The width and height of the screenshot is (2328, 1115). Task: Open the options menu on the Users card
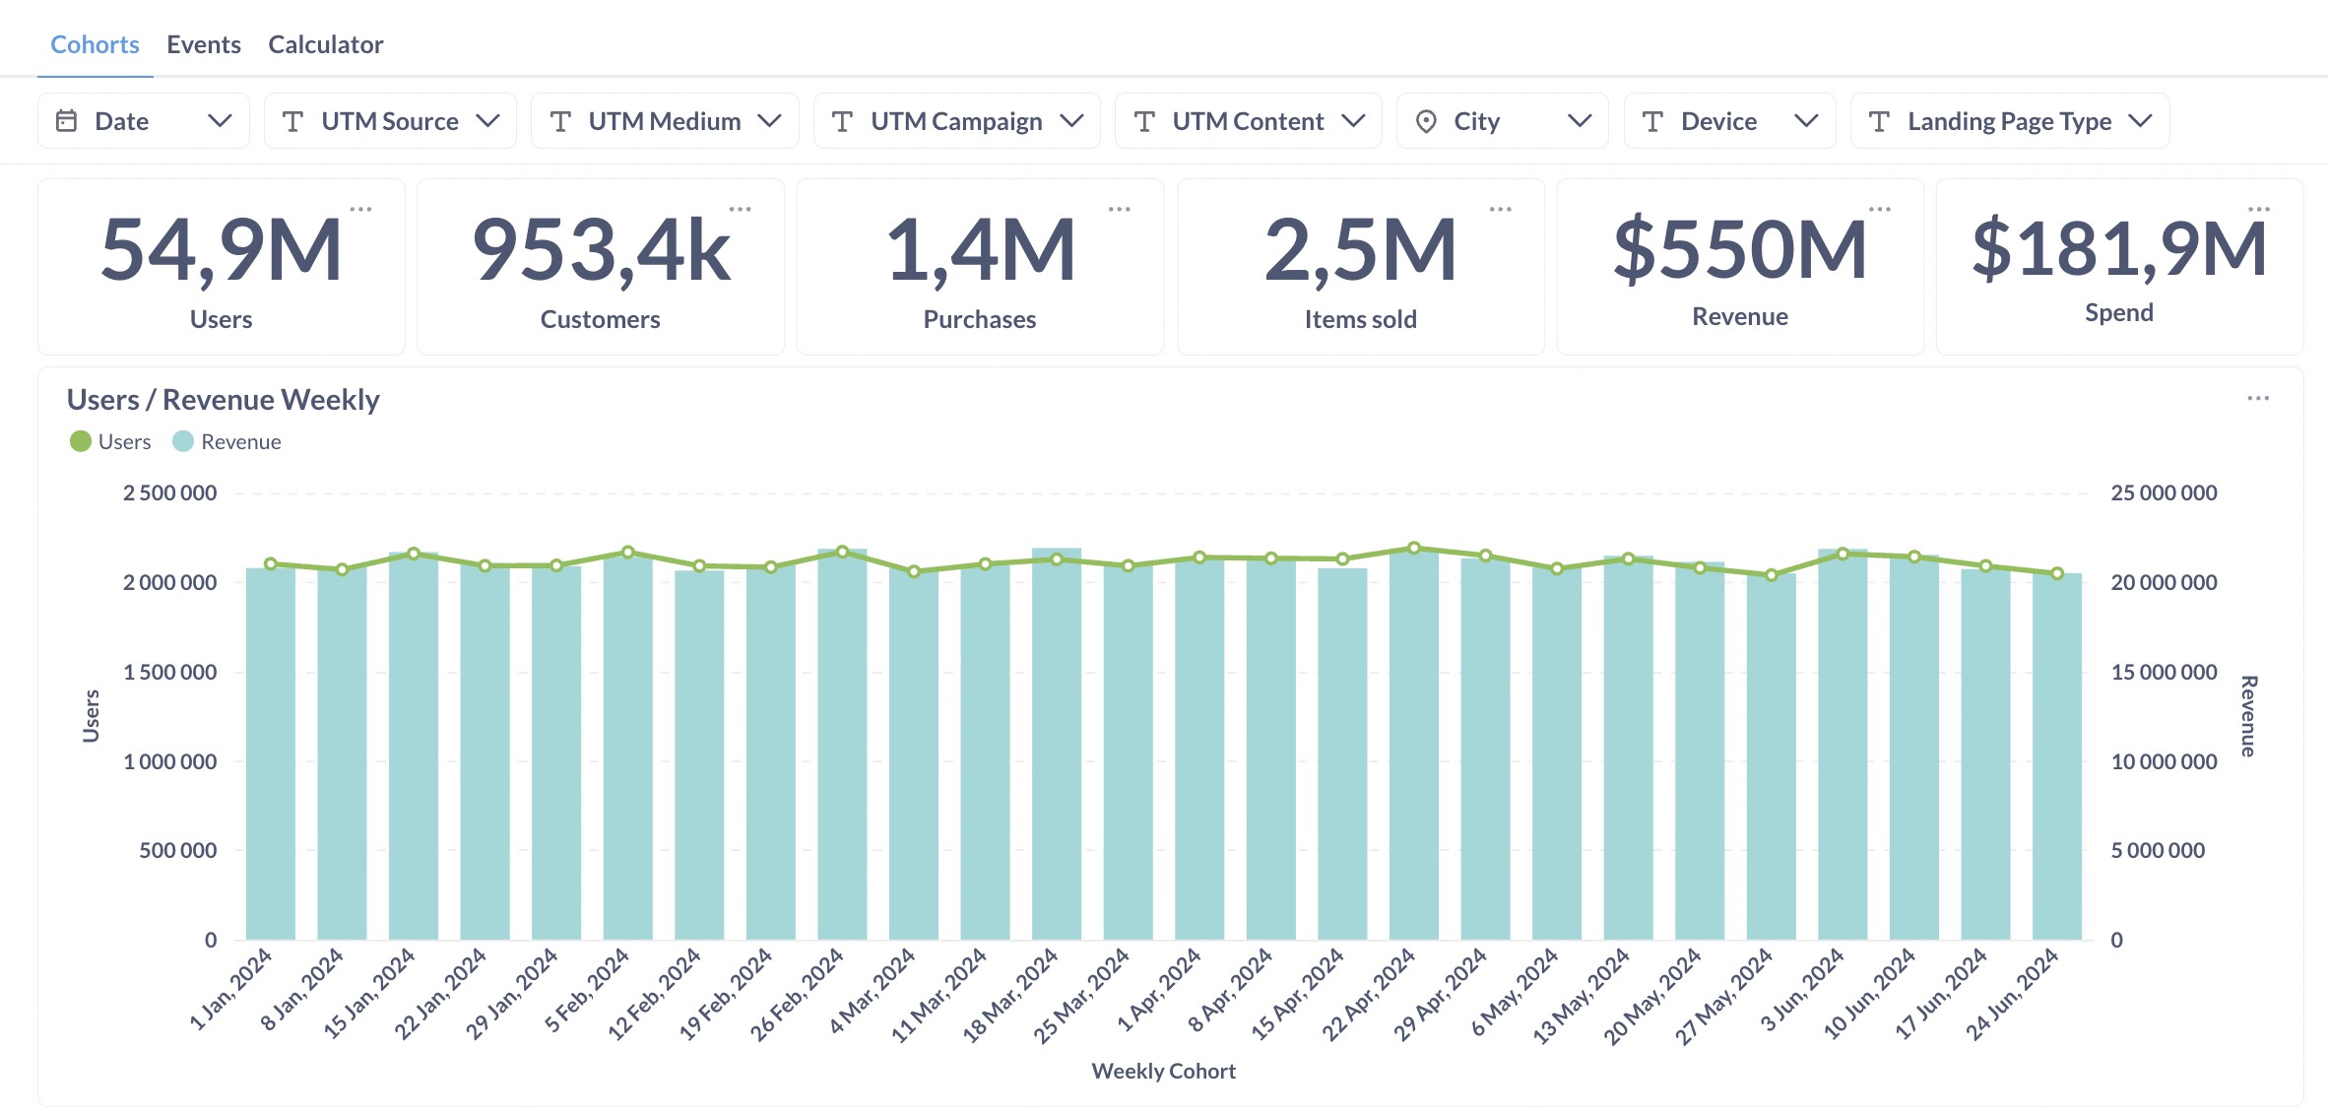(x=361, y=208)
